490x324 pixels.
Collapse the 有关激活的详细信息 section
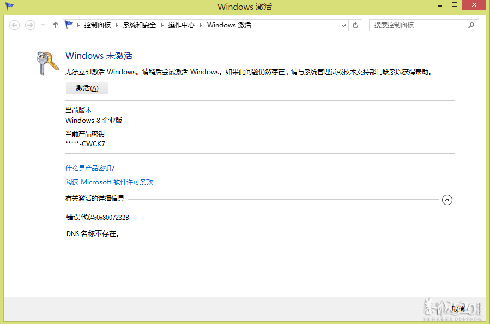447,200
